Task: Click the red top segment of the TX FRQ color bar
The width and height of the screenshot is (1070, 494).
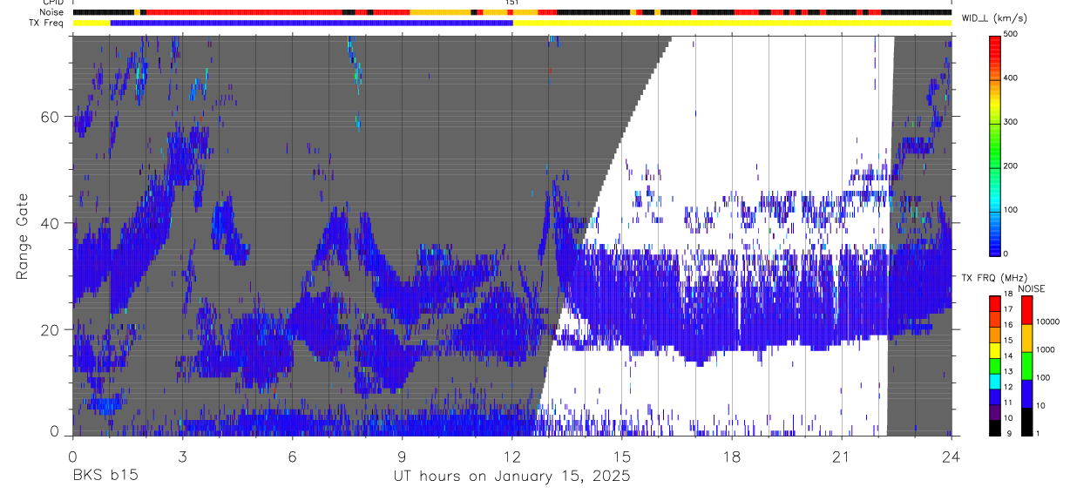Action: coord(996,304)
